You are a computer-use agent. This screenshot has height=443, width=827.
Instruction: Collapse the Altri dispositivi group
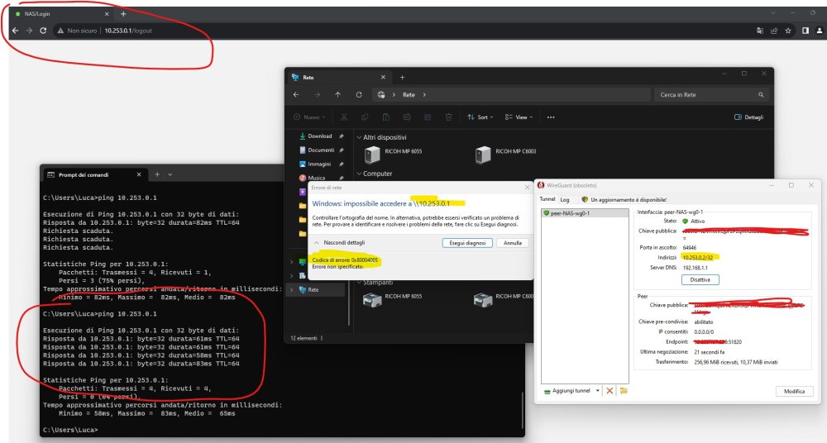pyautogui.click(x=359, y=138)
